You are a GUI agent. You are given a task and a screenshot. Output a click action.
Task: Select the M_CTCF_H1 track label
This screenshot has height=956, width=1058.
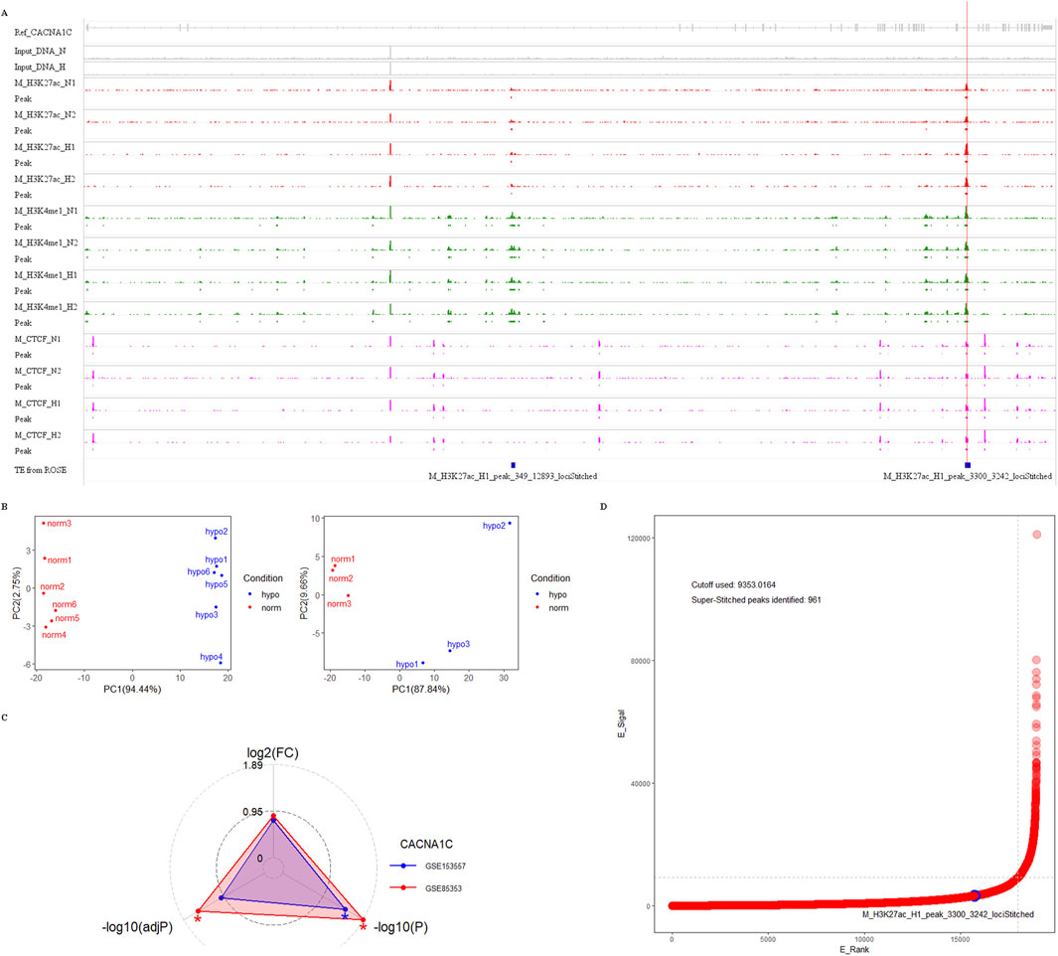click(38, 403)
